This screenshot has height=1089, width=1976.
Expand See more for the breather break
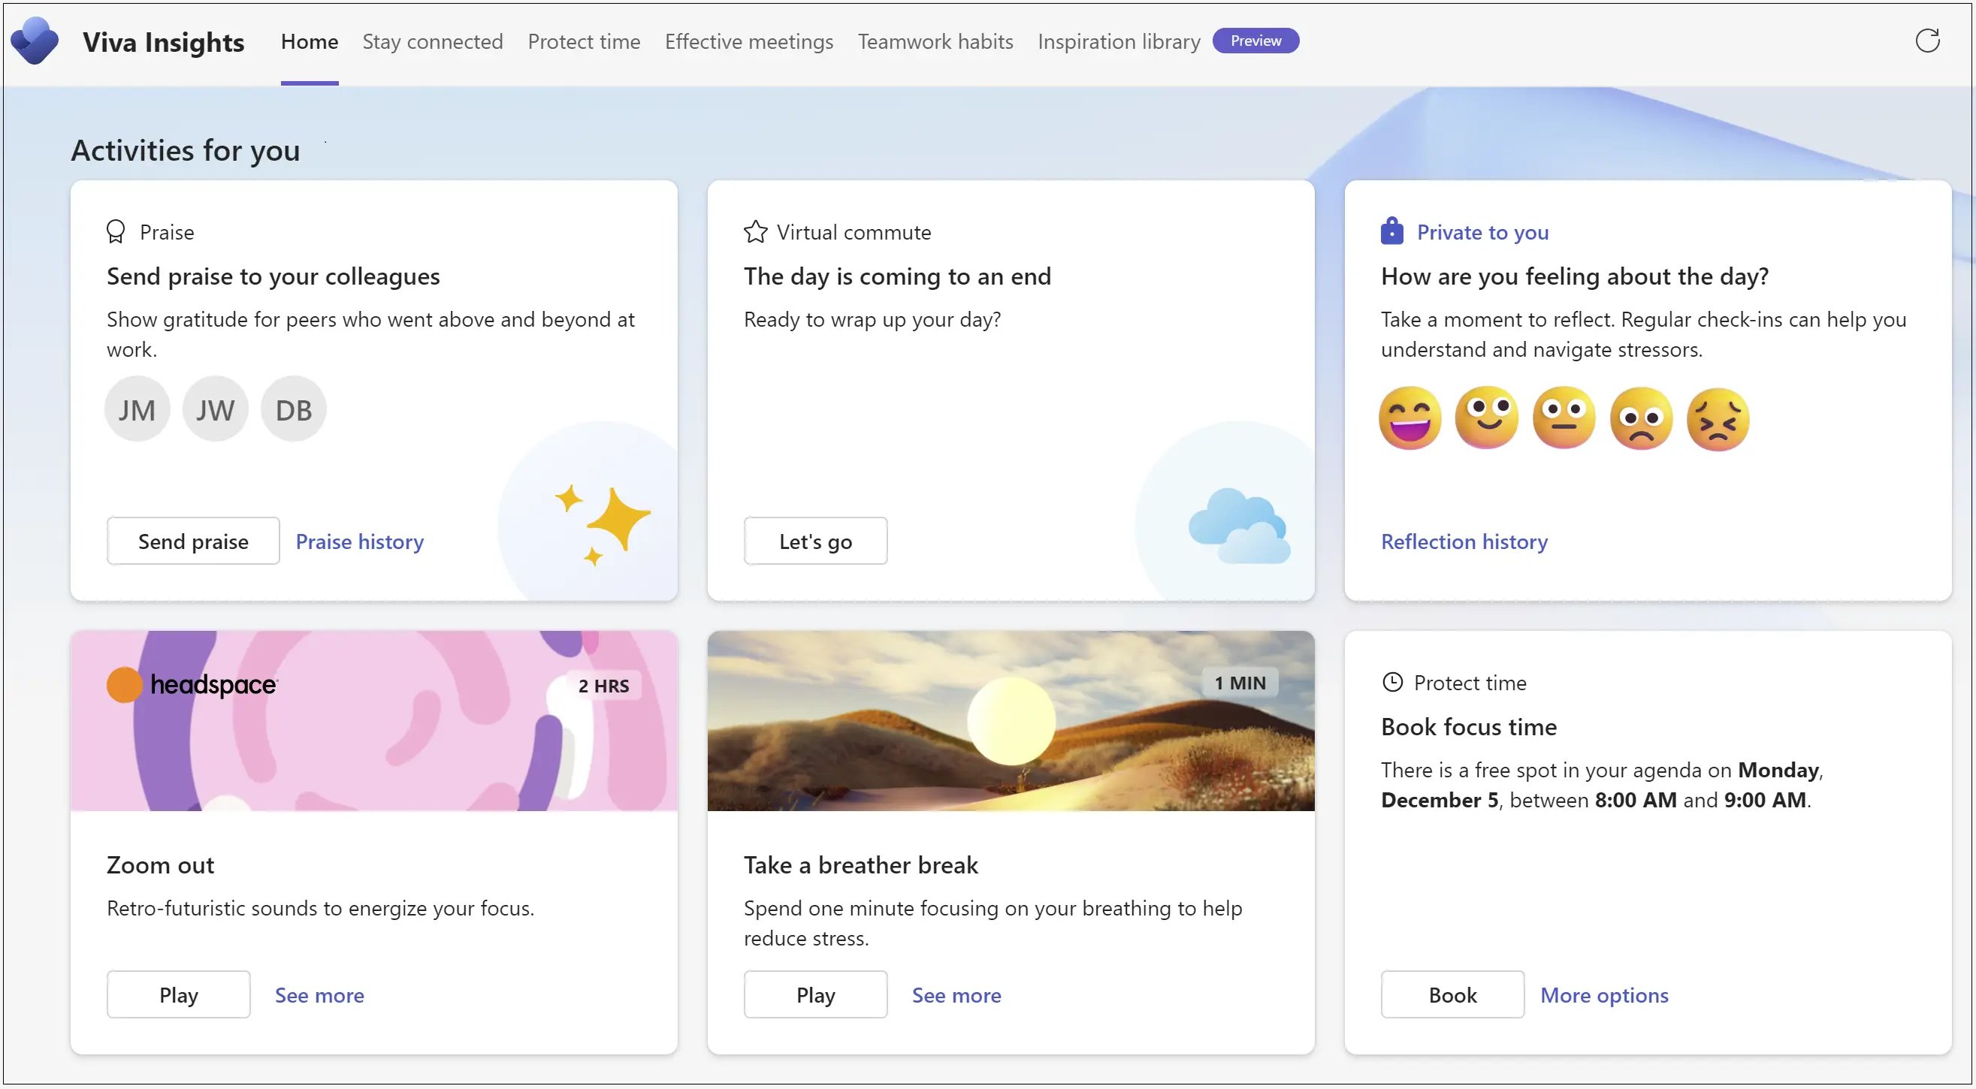click(956, 994)
